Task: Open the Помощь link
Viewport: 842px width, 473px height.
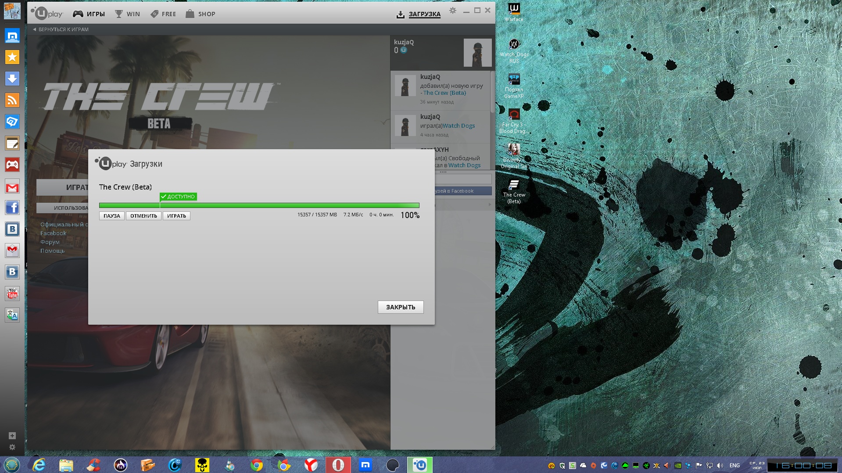Action: tap(52, 251)
